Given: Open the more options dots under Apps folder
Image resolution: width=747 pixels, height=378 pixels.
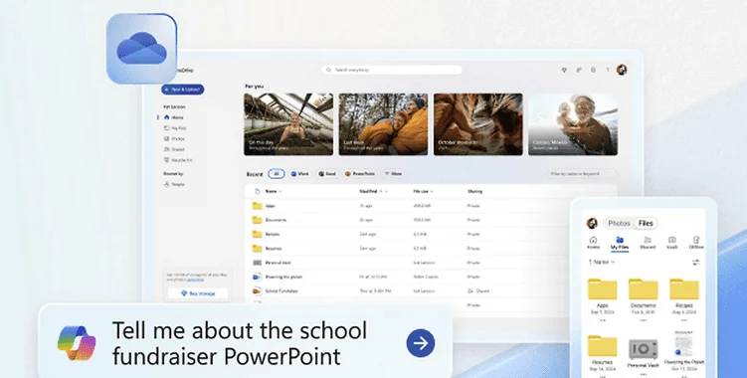Looking at the screenshot, I should [x=602, y=320].
